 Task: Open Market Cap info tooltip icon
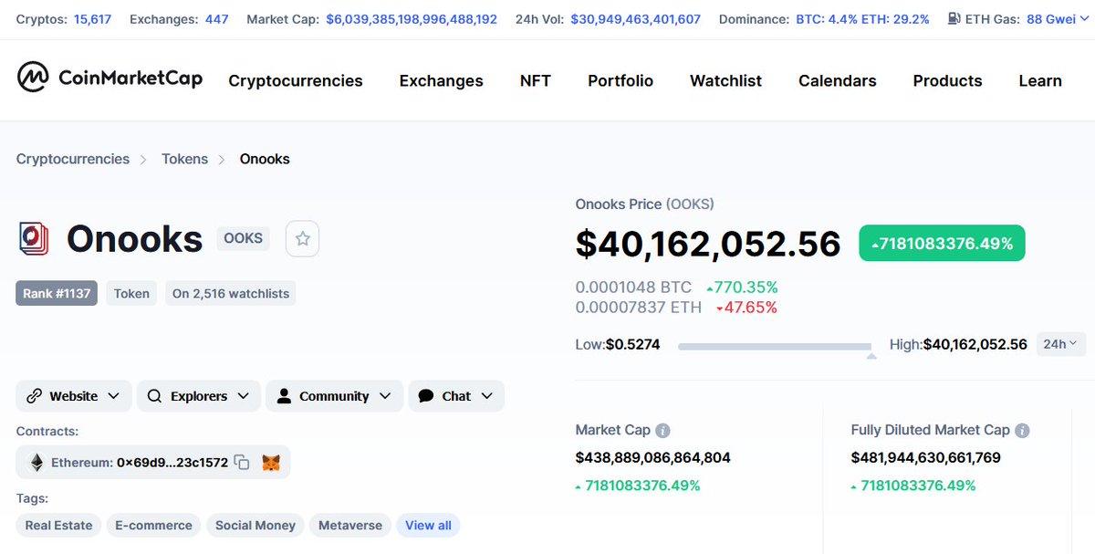coord(663,430)
